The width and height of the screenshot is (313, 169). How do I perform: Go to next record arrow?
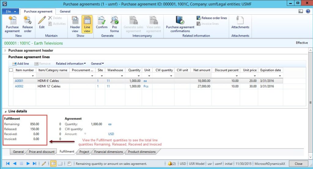click(x=28, y=164)
